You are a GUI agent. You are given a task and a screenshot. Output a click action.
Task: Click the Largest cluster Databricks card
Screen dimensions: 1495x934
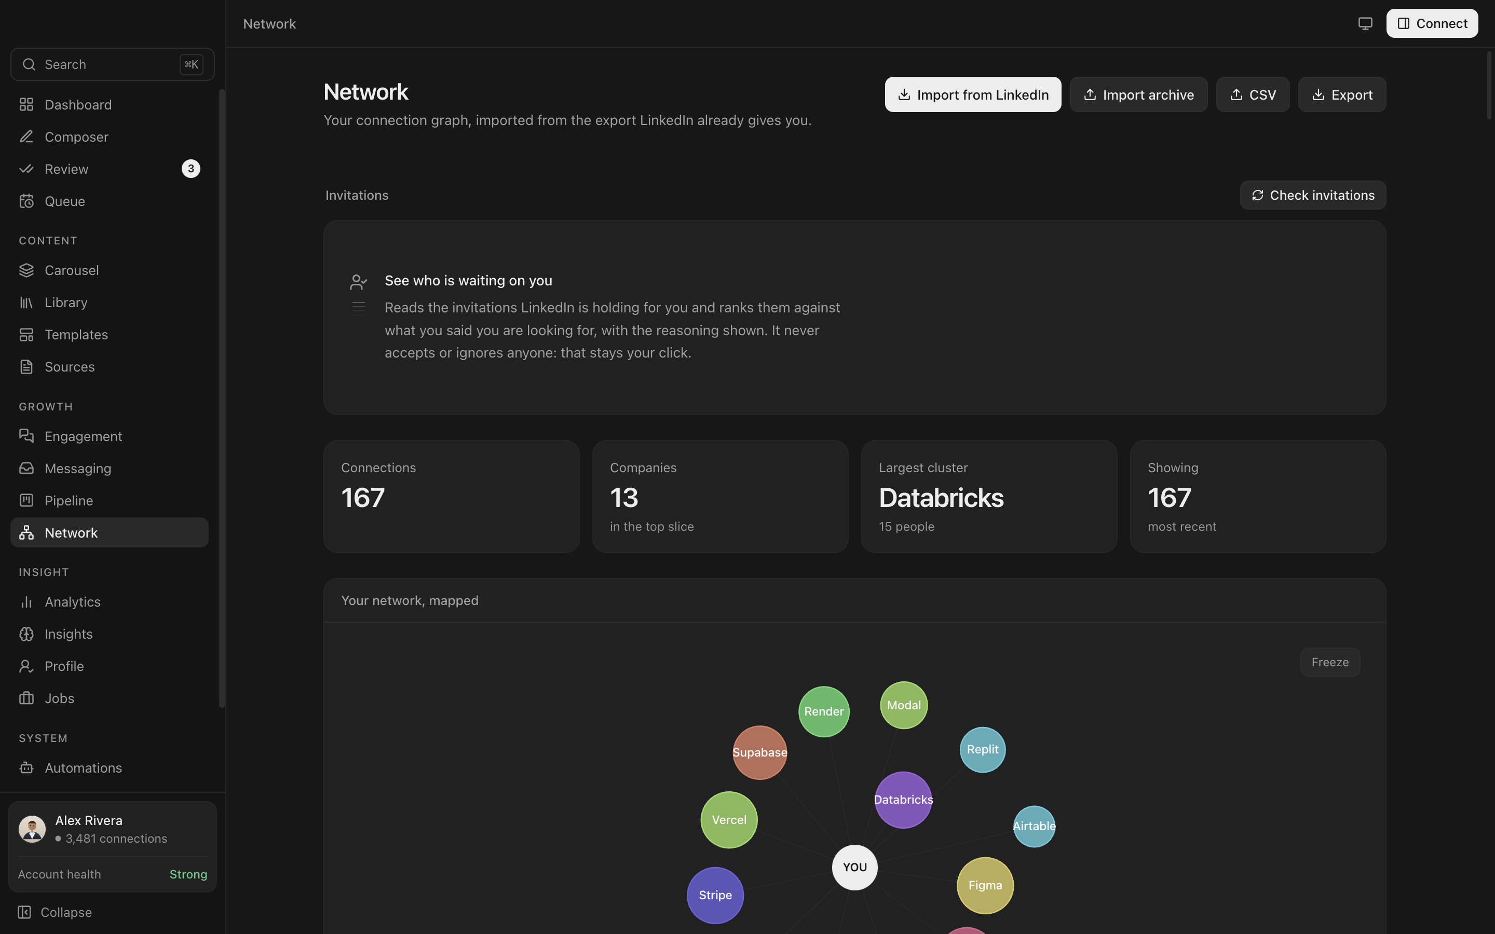[989, 497]
